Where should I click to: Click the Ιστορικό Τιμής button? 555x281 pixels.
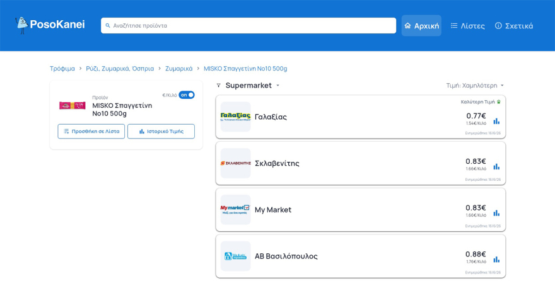161,131
